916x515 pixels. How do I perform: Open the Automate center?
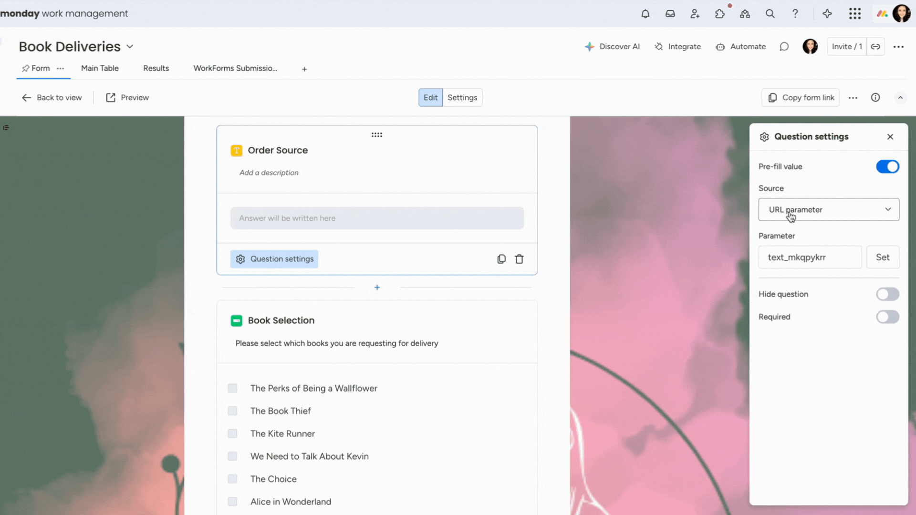(x=740, y=47)
